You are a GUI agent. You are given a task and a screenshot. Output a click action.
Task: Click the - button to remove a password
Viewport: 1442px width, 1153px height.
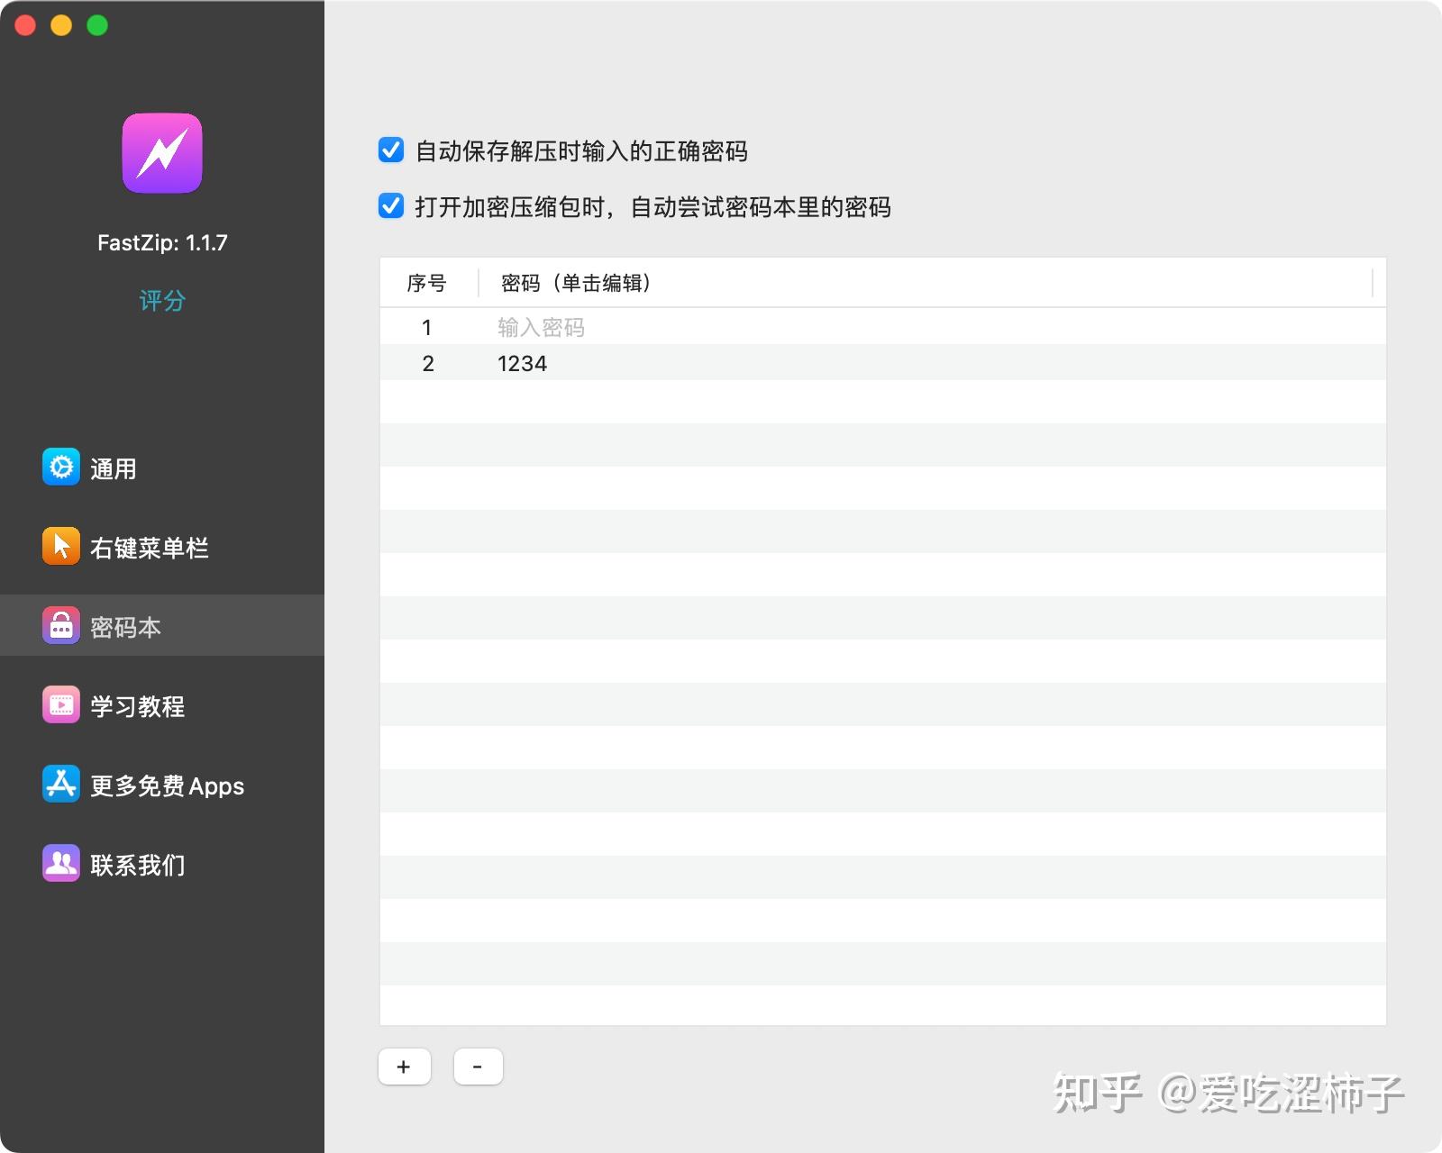[x=478, y=1066]
